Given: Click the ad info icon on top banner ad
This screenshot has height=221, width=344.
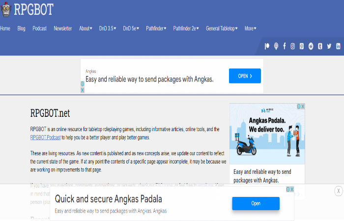Looking at the screenshot, I should click(83, 84).
